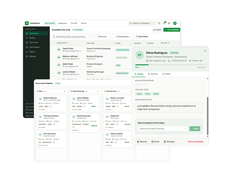232x182 pixels.
Task: Open the help icon in top bar
Action: (x=159, y=23)
